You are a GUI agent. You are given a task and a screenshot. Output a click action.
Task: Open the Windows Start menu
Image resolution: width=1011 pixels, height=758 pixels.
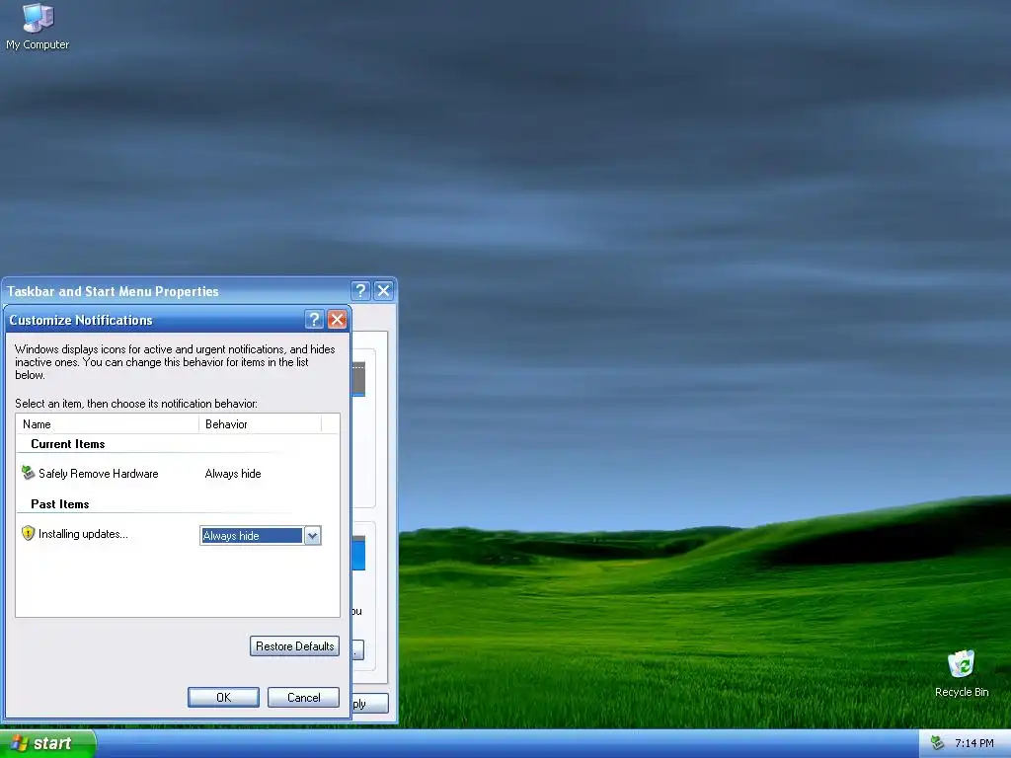pos(47,743)
